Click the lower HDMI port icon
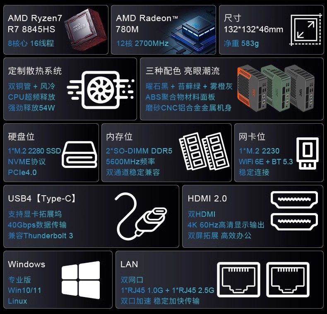327x314 pixels. [x=294, y=221]
